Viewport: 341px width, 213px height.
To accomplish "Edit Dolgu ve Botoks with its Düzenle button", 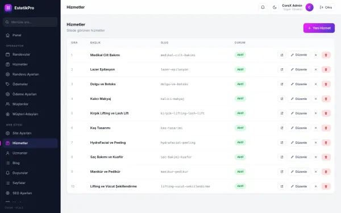I will [299, 84].
